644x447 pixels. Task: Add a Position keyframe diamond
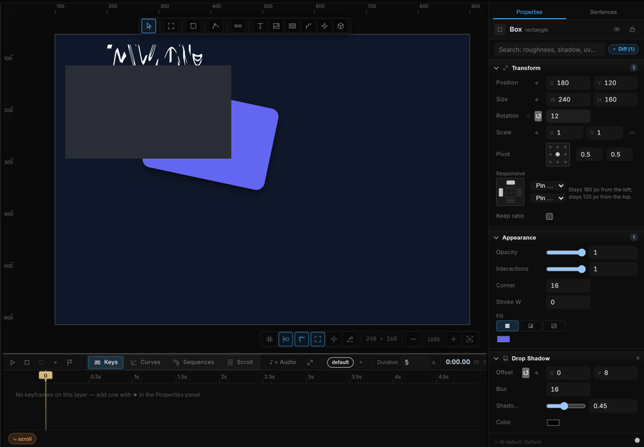pyautogui.click(x=536, y=83)
